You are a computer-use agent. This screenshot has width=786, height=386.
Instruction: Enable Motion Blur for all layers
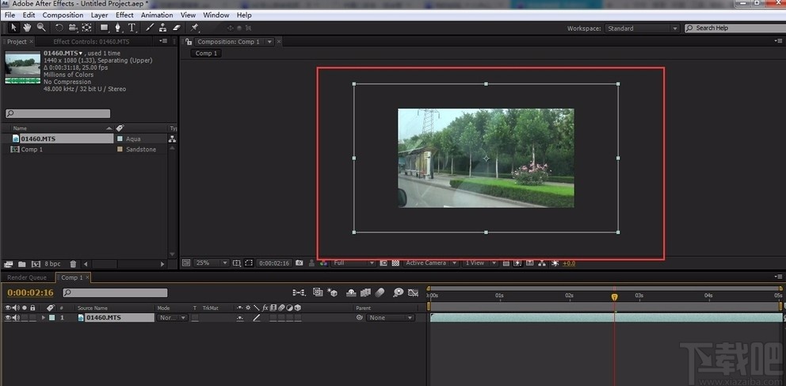380,292
